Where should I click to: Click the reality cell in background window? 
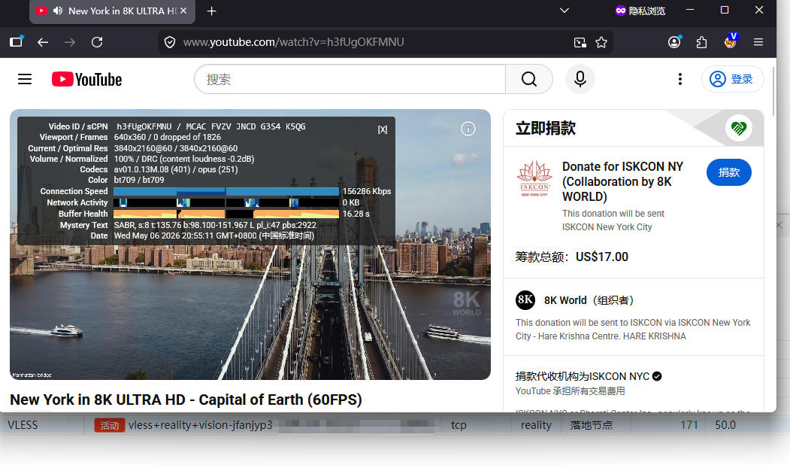536,425
